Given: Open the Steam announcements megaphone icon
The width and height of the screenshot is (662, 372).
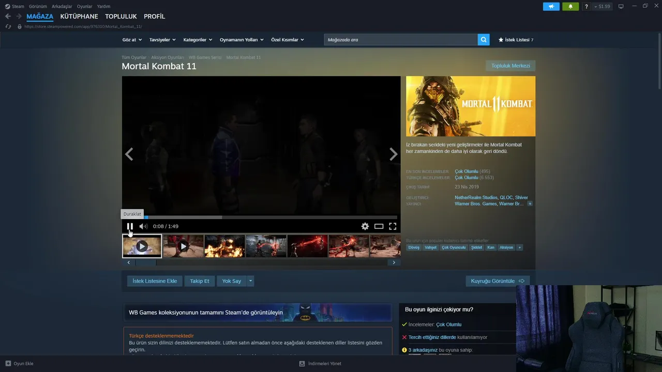Looking at the screenshot, I should tap(551, 6).
